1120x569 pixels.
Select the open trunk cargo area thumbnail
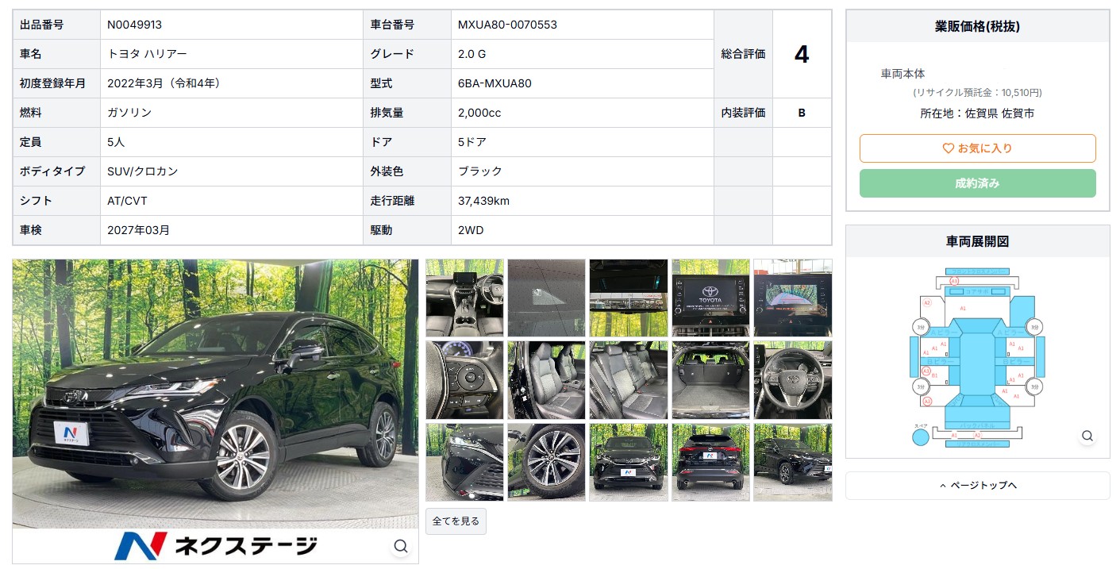click(x=710, y=380)
